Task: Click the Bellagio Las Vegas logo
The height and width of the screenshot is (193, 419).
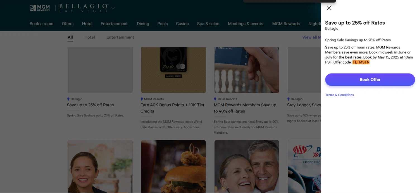Action: 84,8
